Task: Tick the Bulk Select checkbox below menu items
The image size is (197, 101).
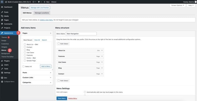Action: [x=59, y=81]
